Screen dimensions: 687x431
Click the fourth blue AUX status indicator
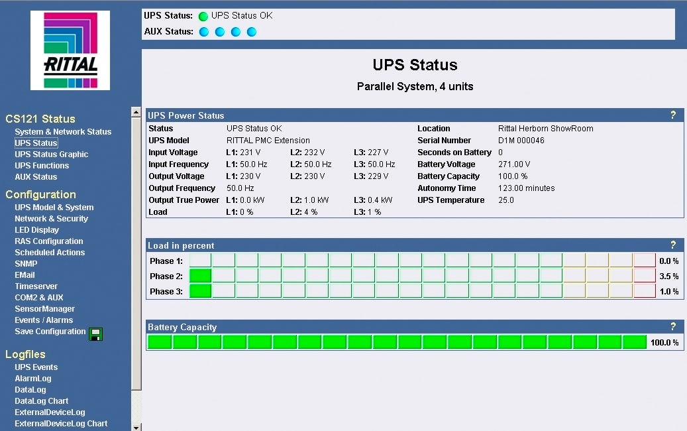tap(251, 32)
